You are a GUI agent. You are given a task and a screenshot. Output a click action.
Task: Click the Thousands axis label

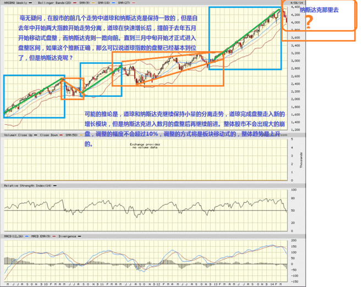point(301,160)
